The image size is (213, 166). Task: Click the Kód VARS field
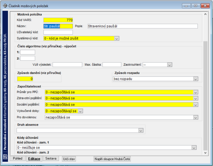click(x=58, y=20)
